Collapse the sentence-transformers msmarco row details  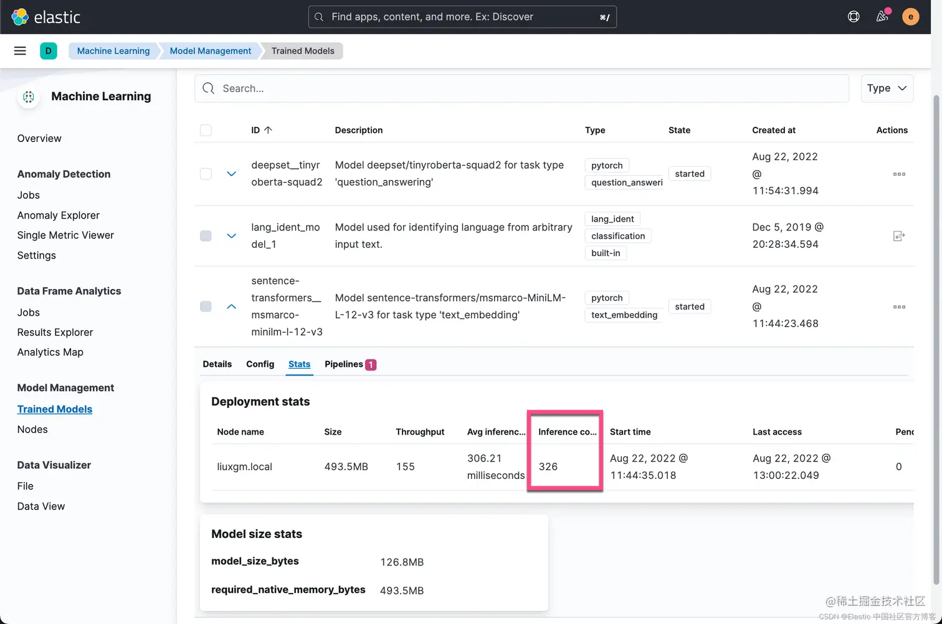pos(231,306)
